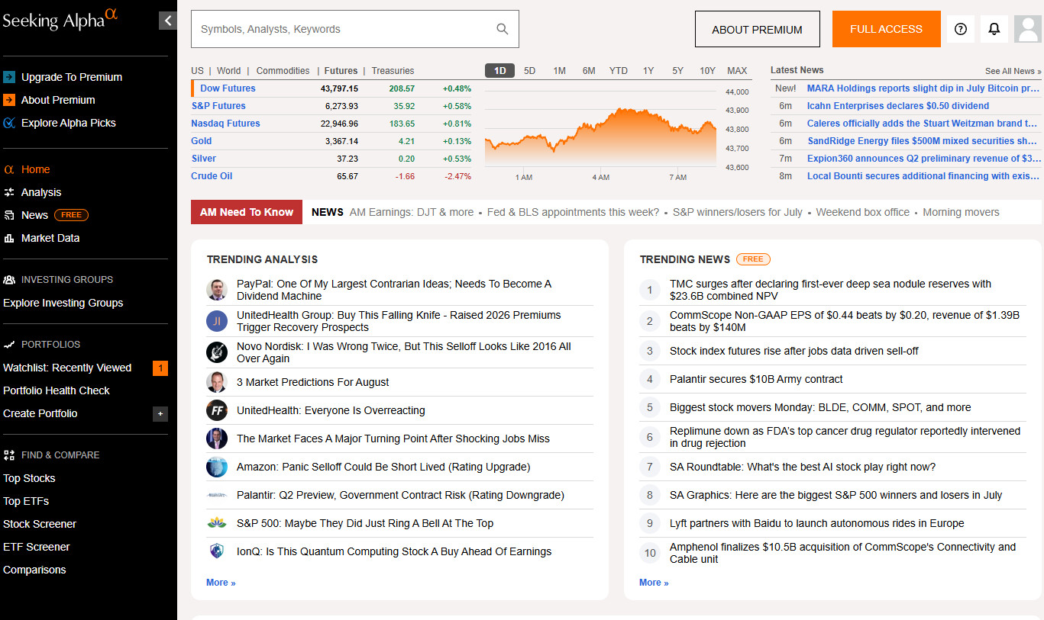Click the Watchlist orange count badge
This screenshot has height=620, width=1044.
coord(160,368)
